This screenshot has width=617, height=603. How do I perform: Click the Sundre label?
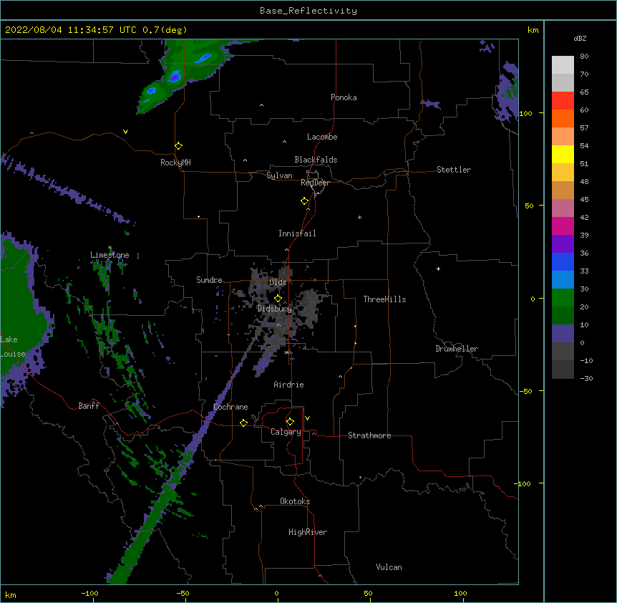209,280
